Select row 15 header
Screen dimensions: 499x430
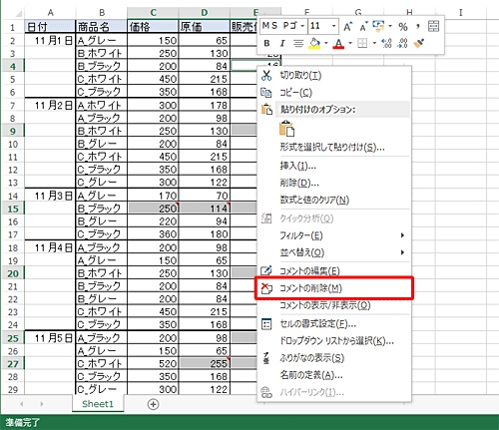click(13, 209)
